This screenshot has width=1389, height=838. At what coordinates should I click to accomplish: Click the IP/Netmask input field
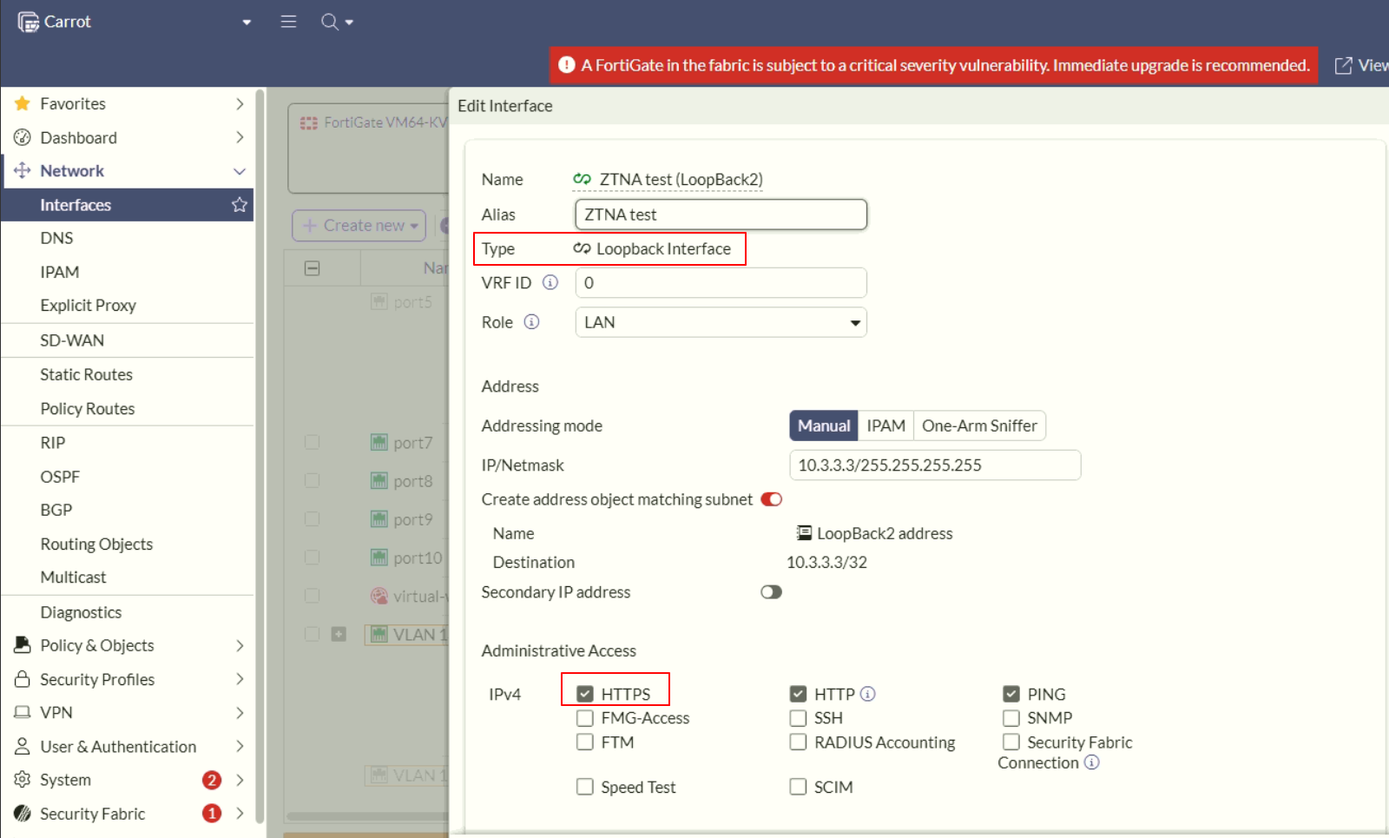[935, 465]
